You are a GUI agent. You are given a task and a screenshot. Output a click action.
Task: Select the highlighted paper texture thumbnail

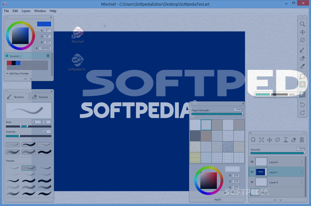tap(206, 125)
